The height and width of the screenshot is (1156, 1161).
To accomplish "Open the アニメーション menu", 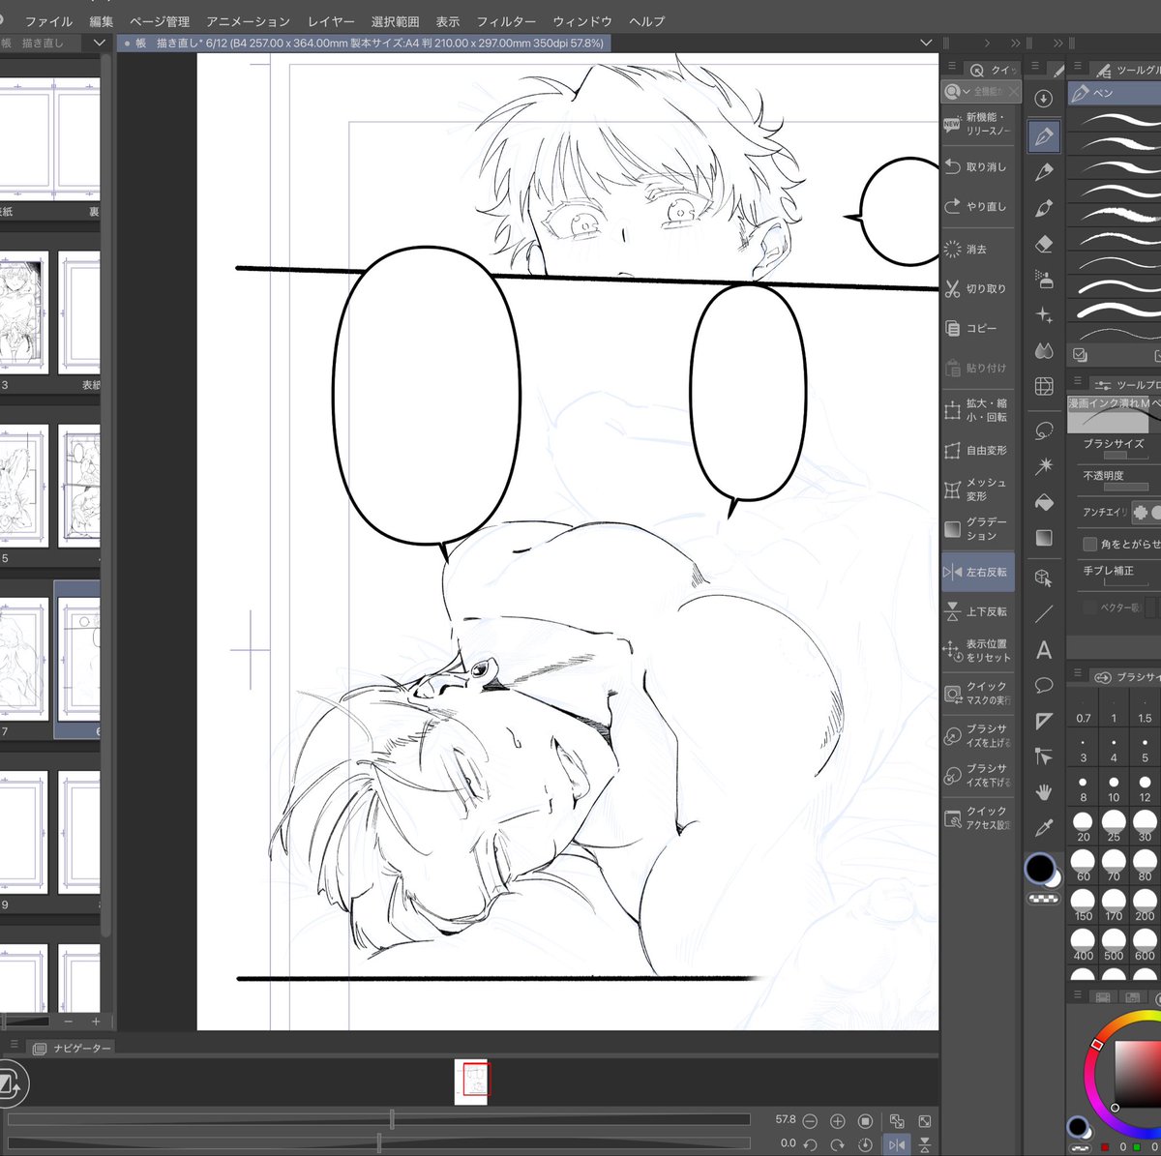I will 248,21.
